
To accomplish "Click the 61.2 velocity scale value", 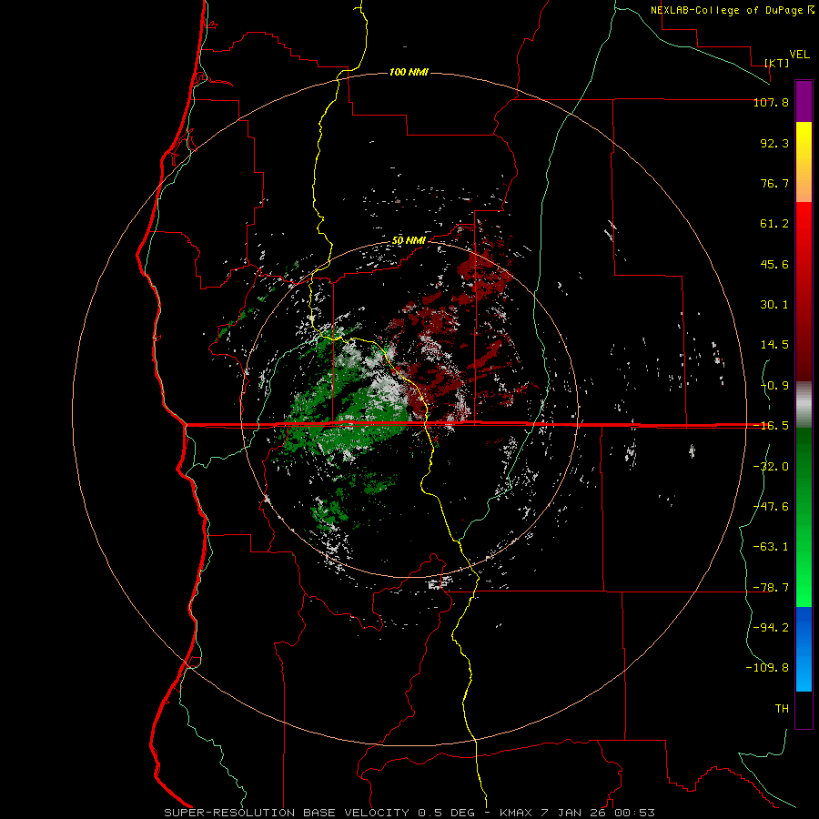I will 774,224.
